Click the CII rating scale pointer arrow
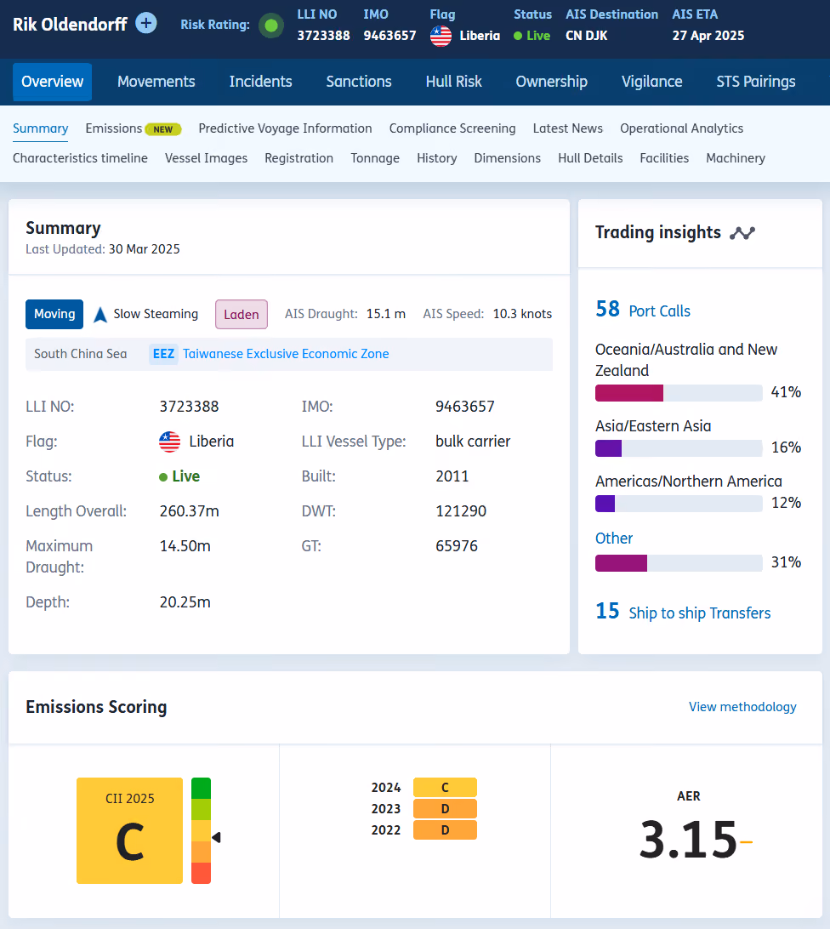 (216, 837)
